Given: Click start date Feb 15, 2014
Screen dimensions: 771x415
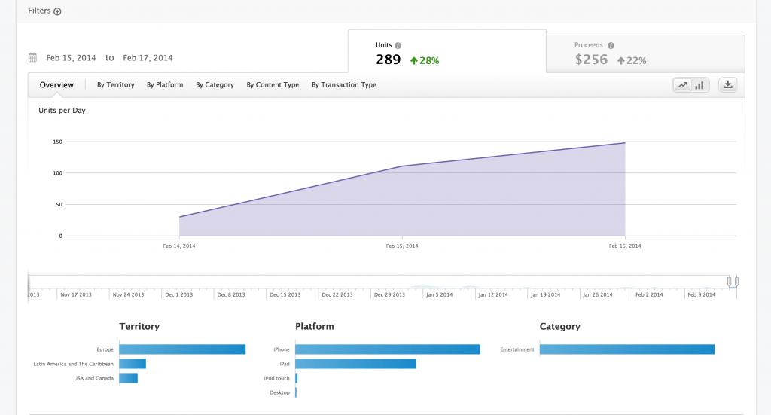Looking at the screenshot, I should point(71,58).
